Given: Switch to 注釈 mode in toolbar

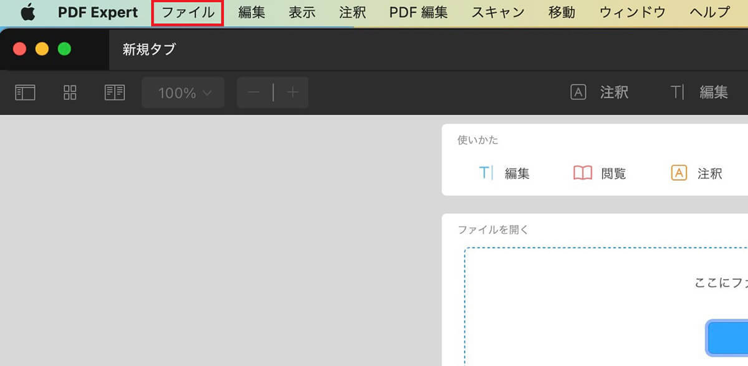Looking at the screenshot, I should [600, 92].
